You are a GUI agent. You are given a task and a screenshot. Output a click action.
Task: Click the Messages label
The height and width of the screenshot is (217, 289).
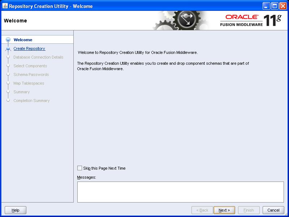pos(86,177)
